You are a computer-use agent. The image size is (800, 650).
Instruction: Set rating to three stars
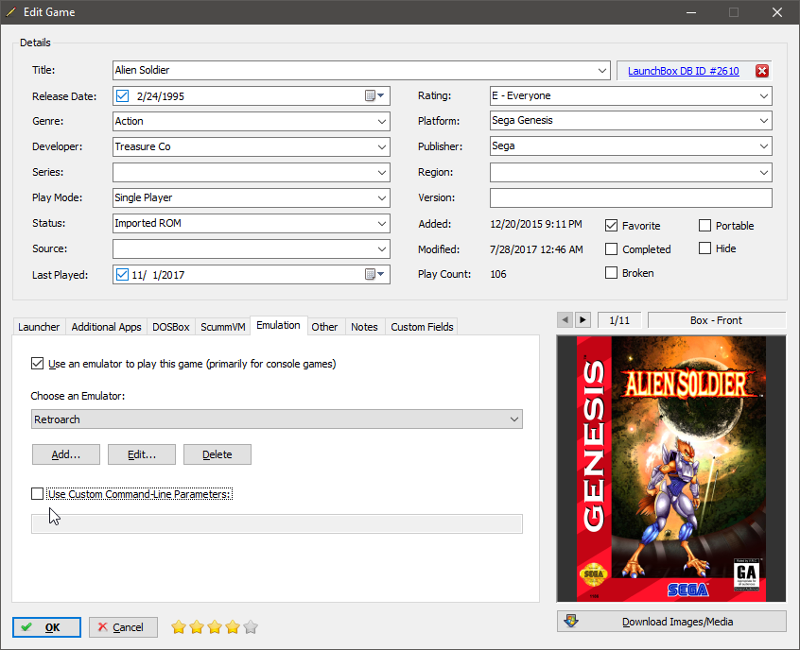215,627
